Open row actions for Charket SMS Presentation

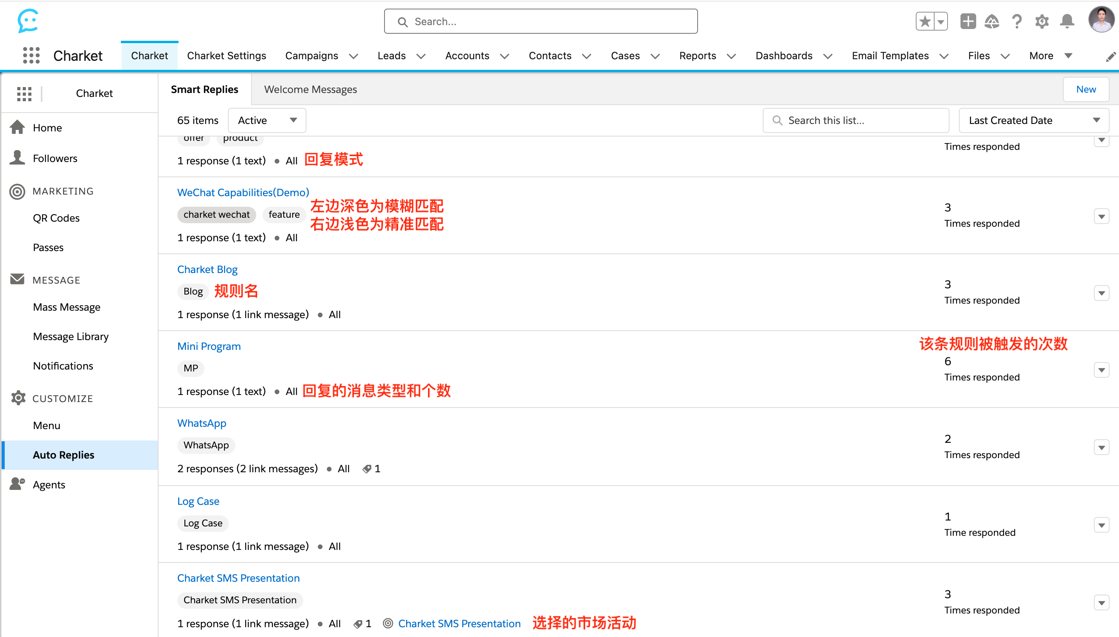(x=1101, y=603)
